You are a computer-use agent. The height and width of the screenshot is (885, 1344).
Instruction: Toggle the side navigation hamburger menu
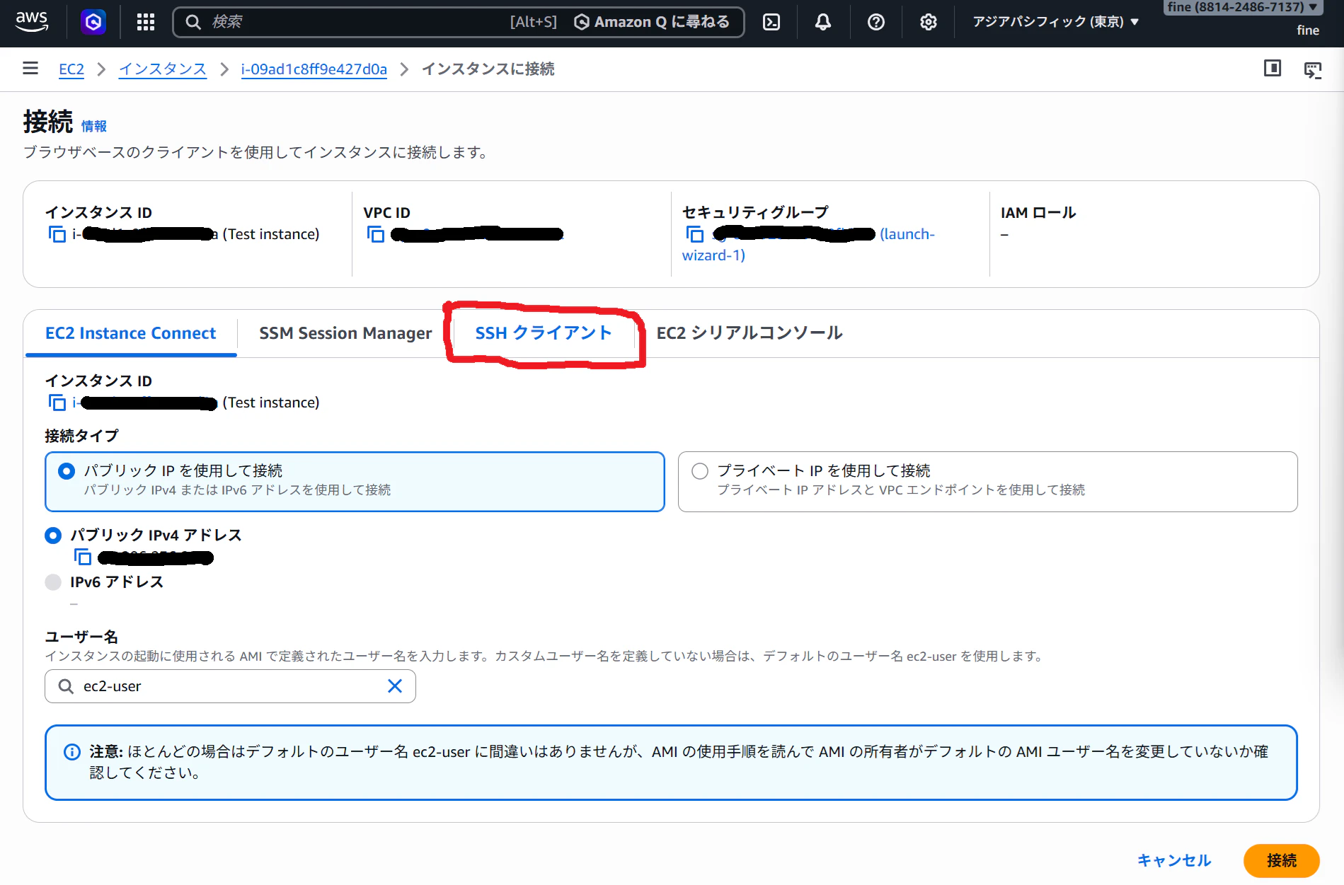click(30, 68)
